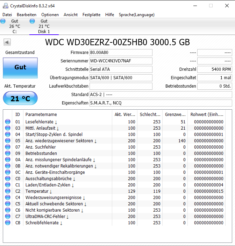
Task: Click the Seriennummer text field
Action: pyautogui.click(x=121, y=61)
